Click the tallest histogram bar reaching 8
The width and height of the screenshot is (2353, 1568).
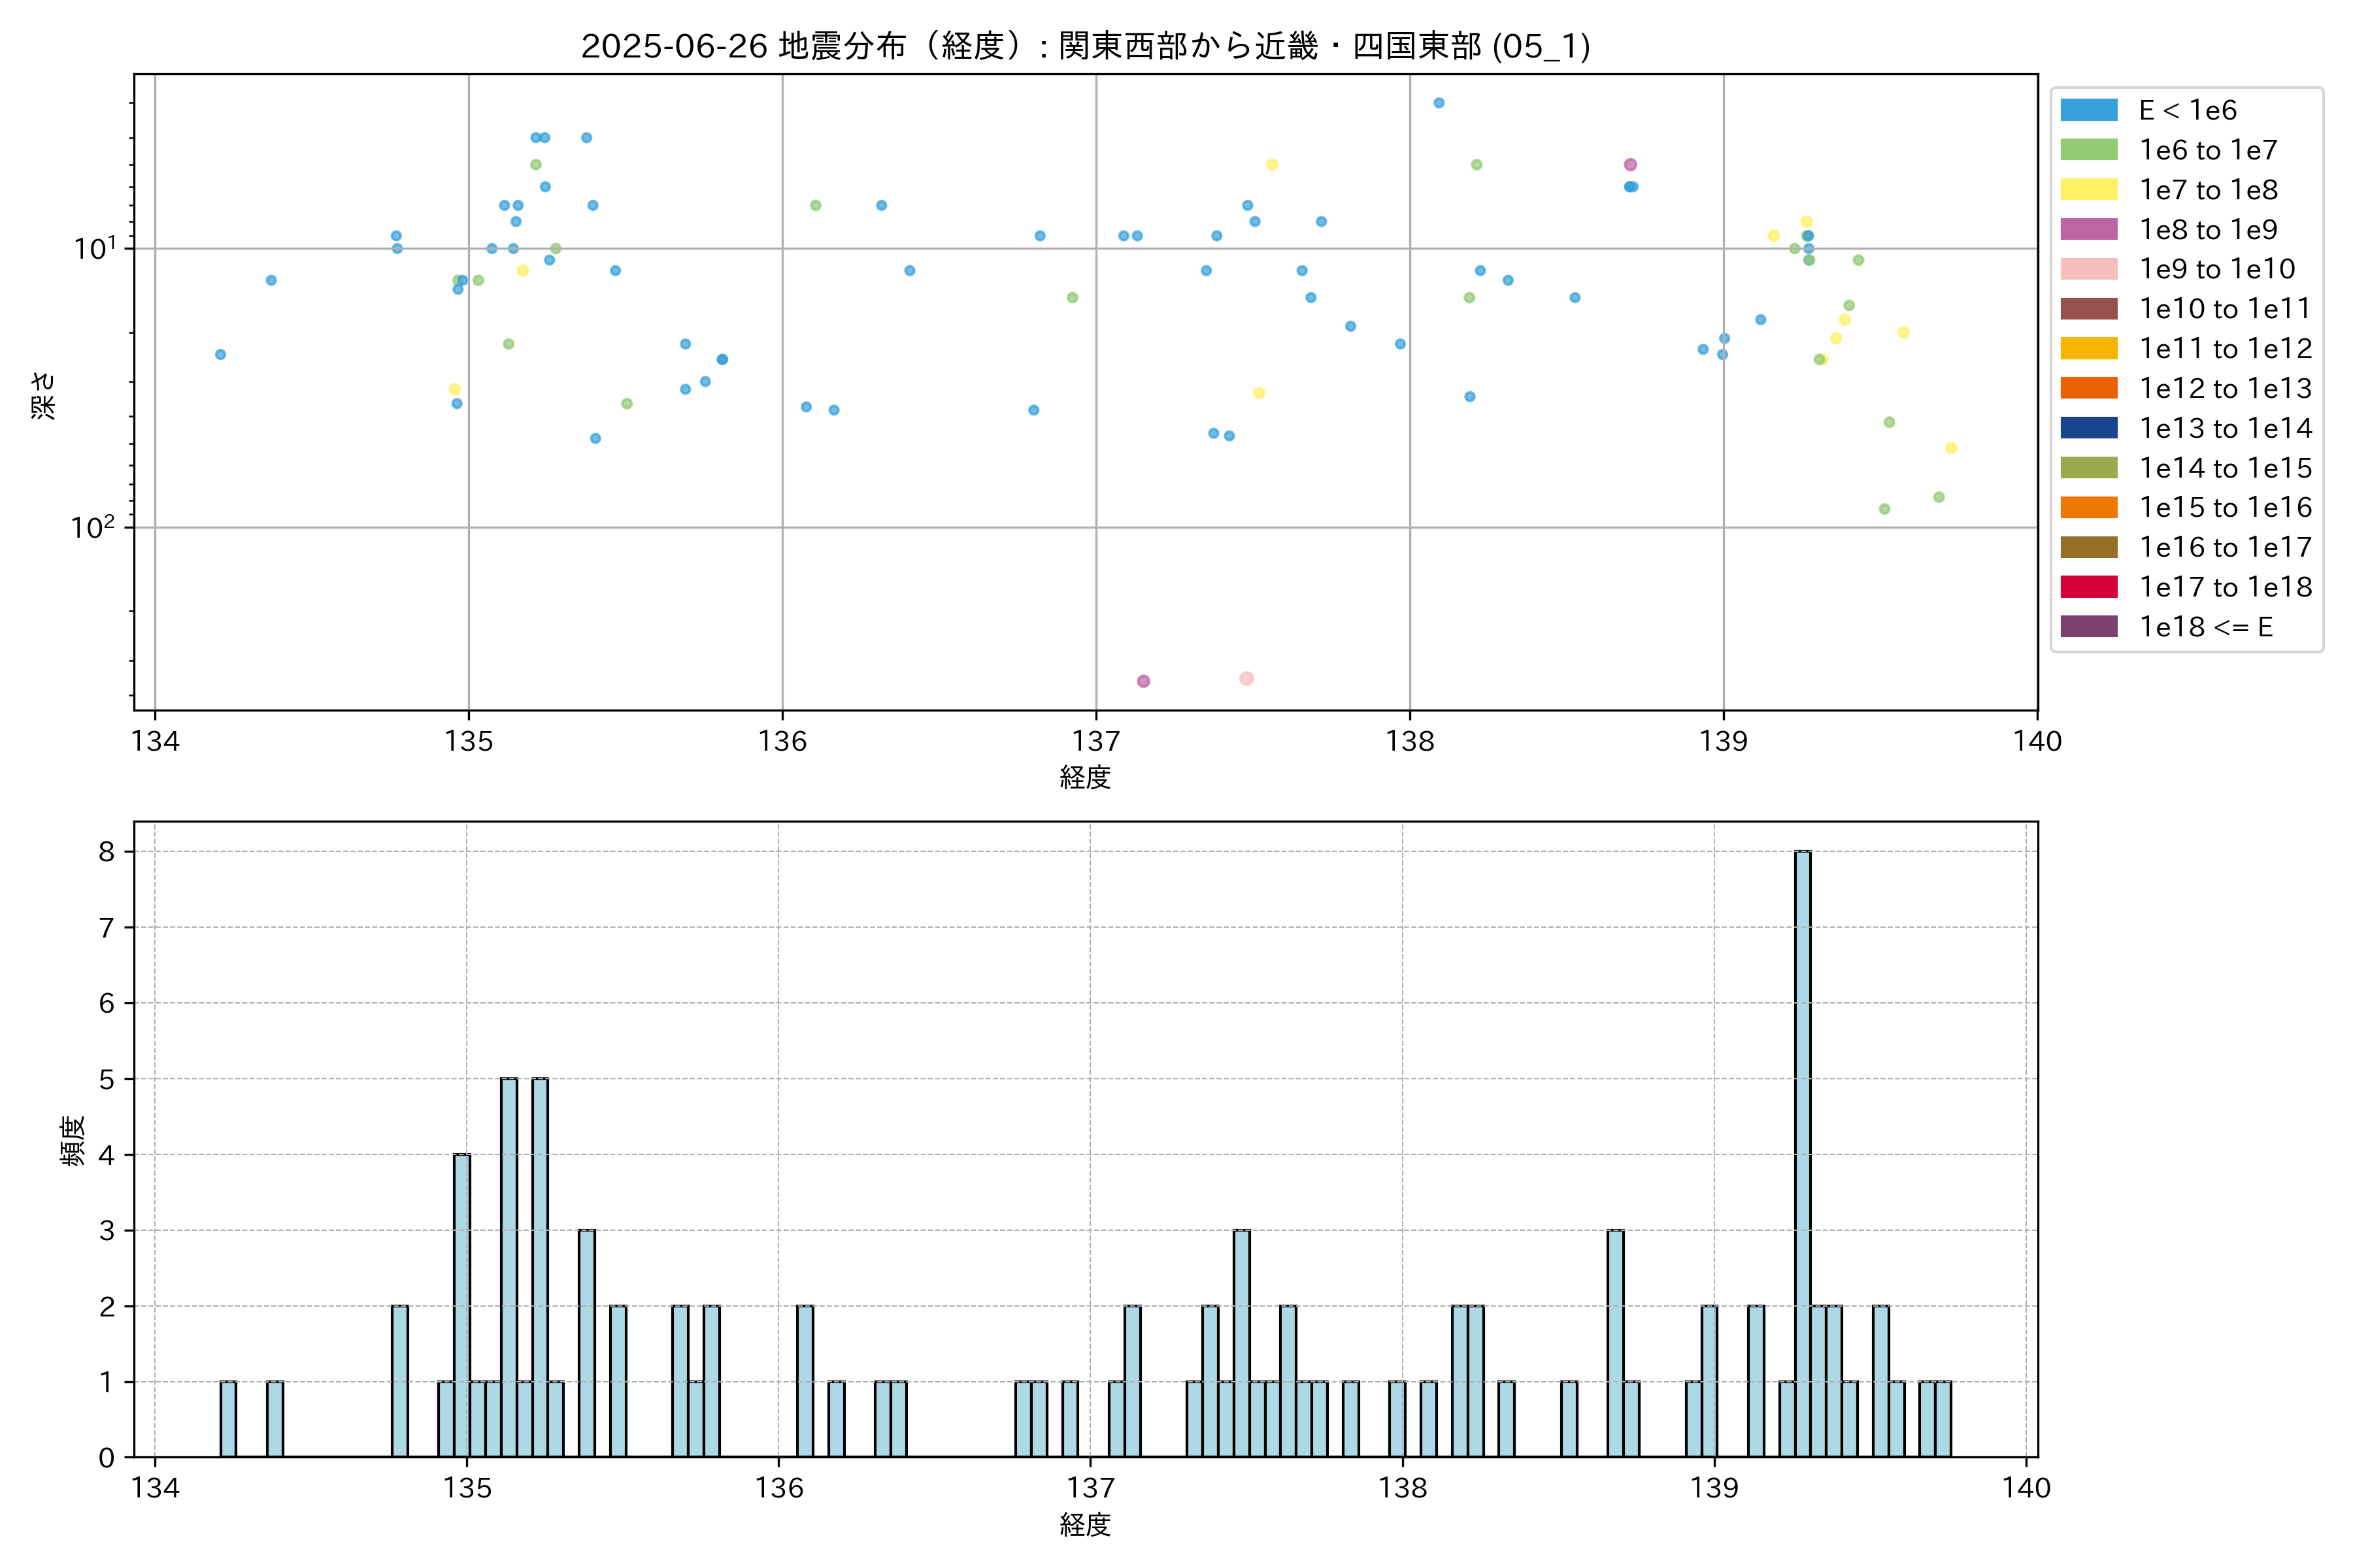tap(1802, 1150)
